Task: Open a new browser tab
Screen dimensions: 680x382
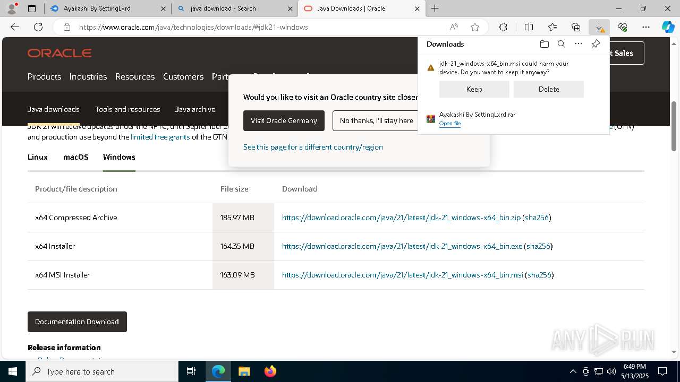Action: [435, 8]
